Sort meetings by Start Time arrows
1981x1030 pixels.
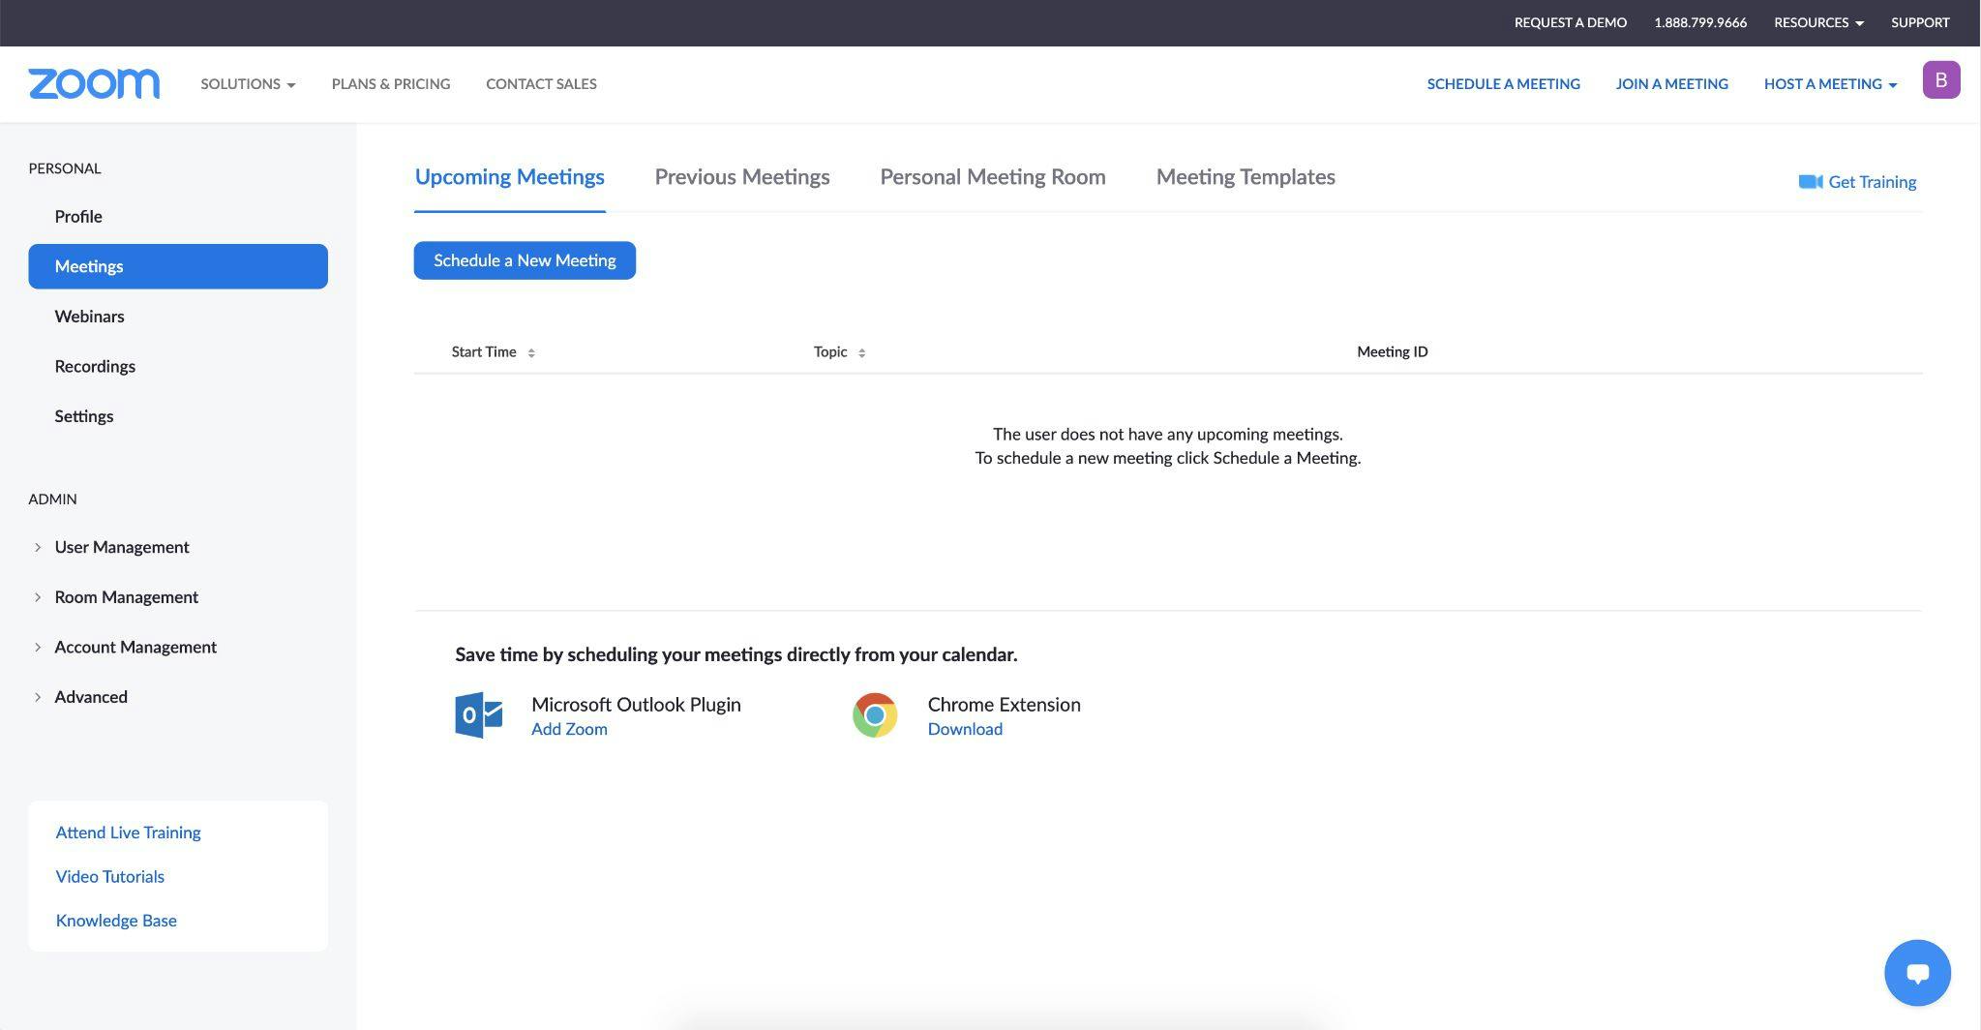531,352
